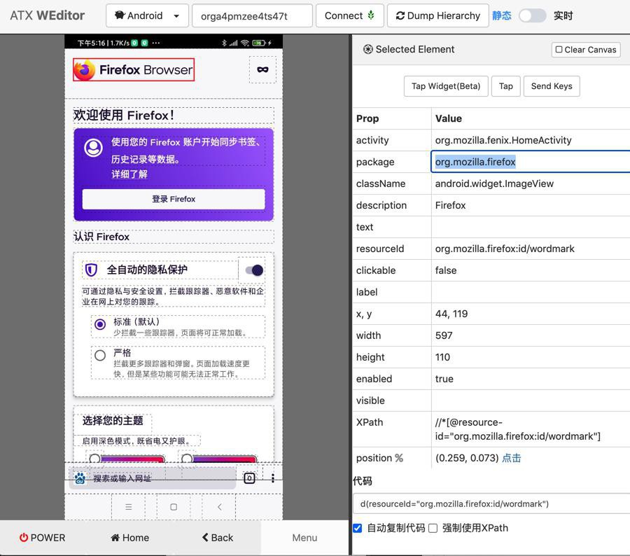Click the Send Keys button
Image resolution: width=630 pixels, height=556 pixels.
(x=552, y=86)
